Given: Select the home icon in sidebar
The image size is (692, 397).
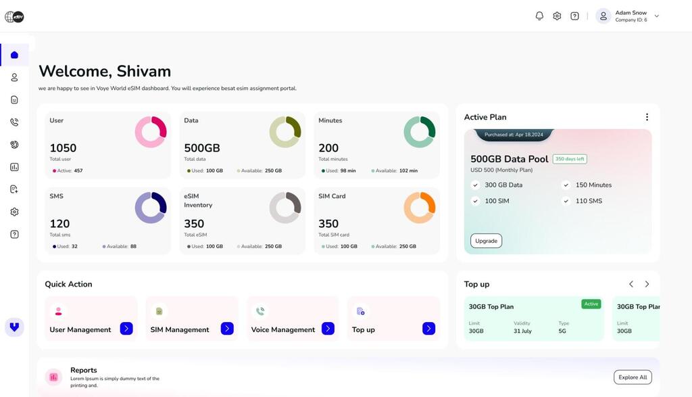Looking at the screenshot, I should pos(14,55).
